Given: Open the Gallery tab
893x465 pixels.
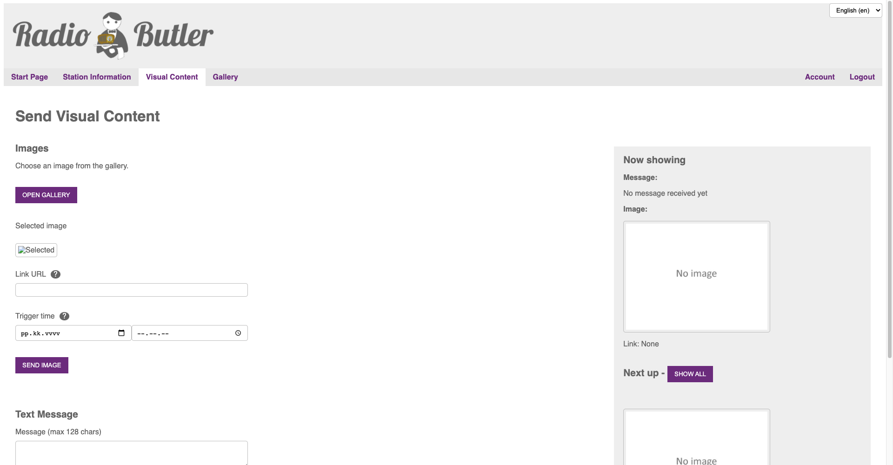Looking at the screenshot, I should [225, 77].
